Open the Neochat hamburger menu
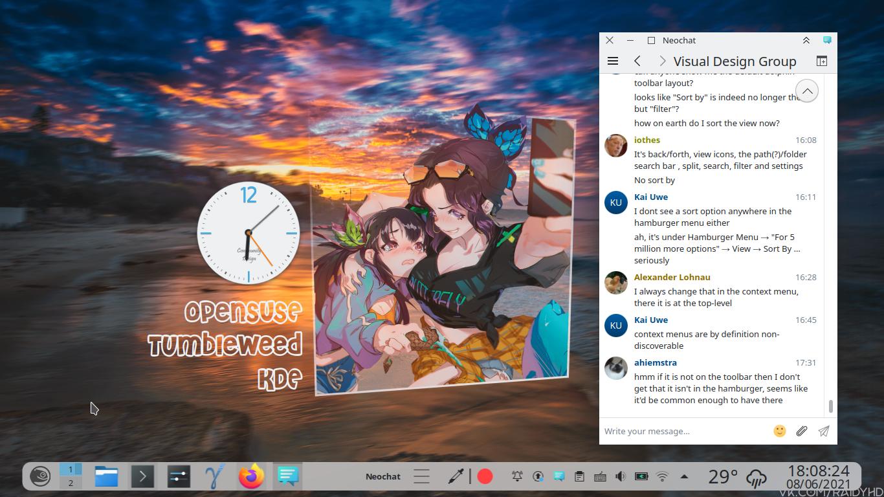This screenshot has height=497, width=884. pyautogui.click(x=613, y=61)
